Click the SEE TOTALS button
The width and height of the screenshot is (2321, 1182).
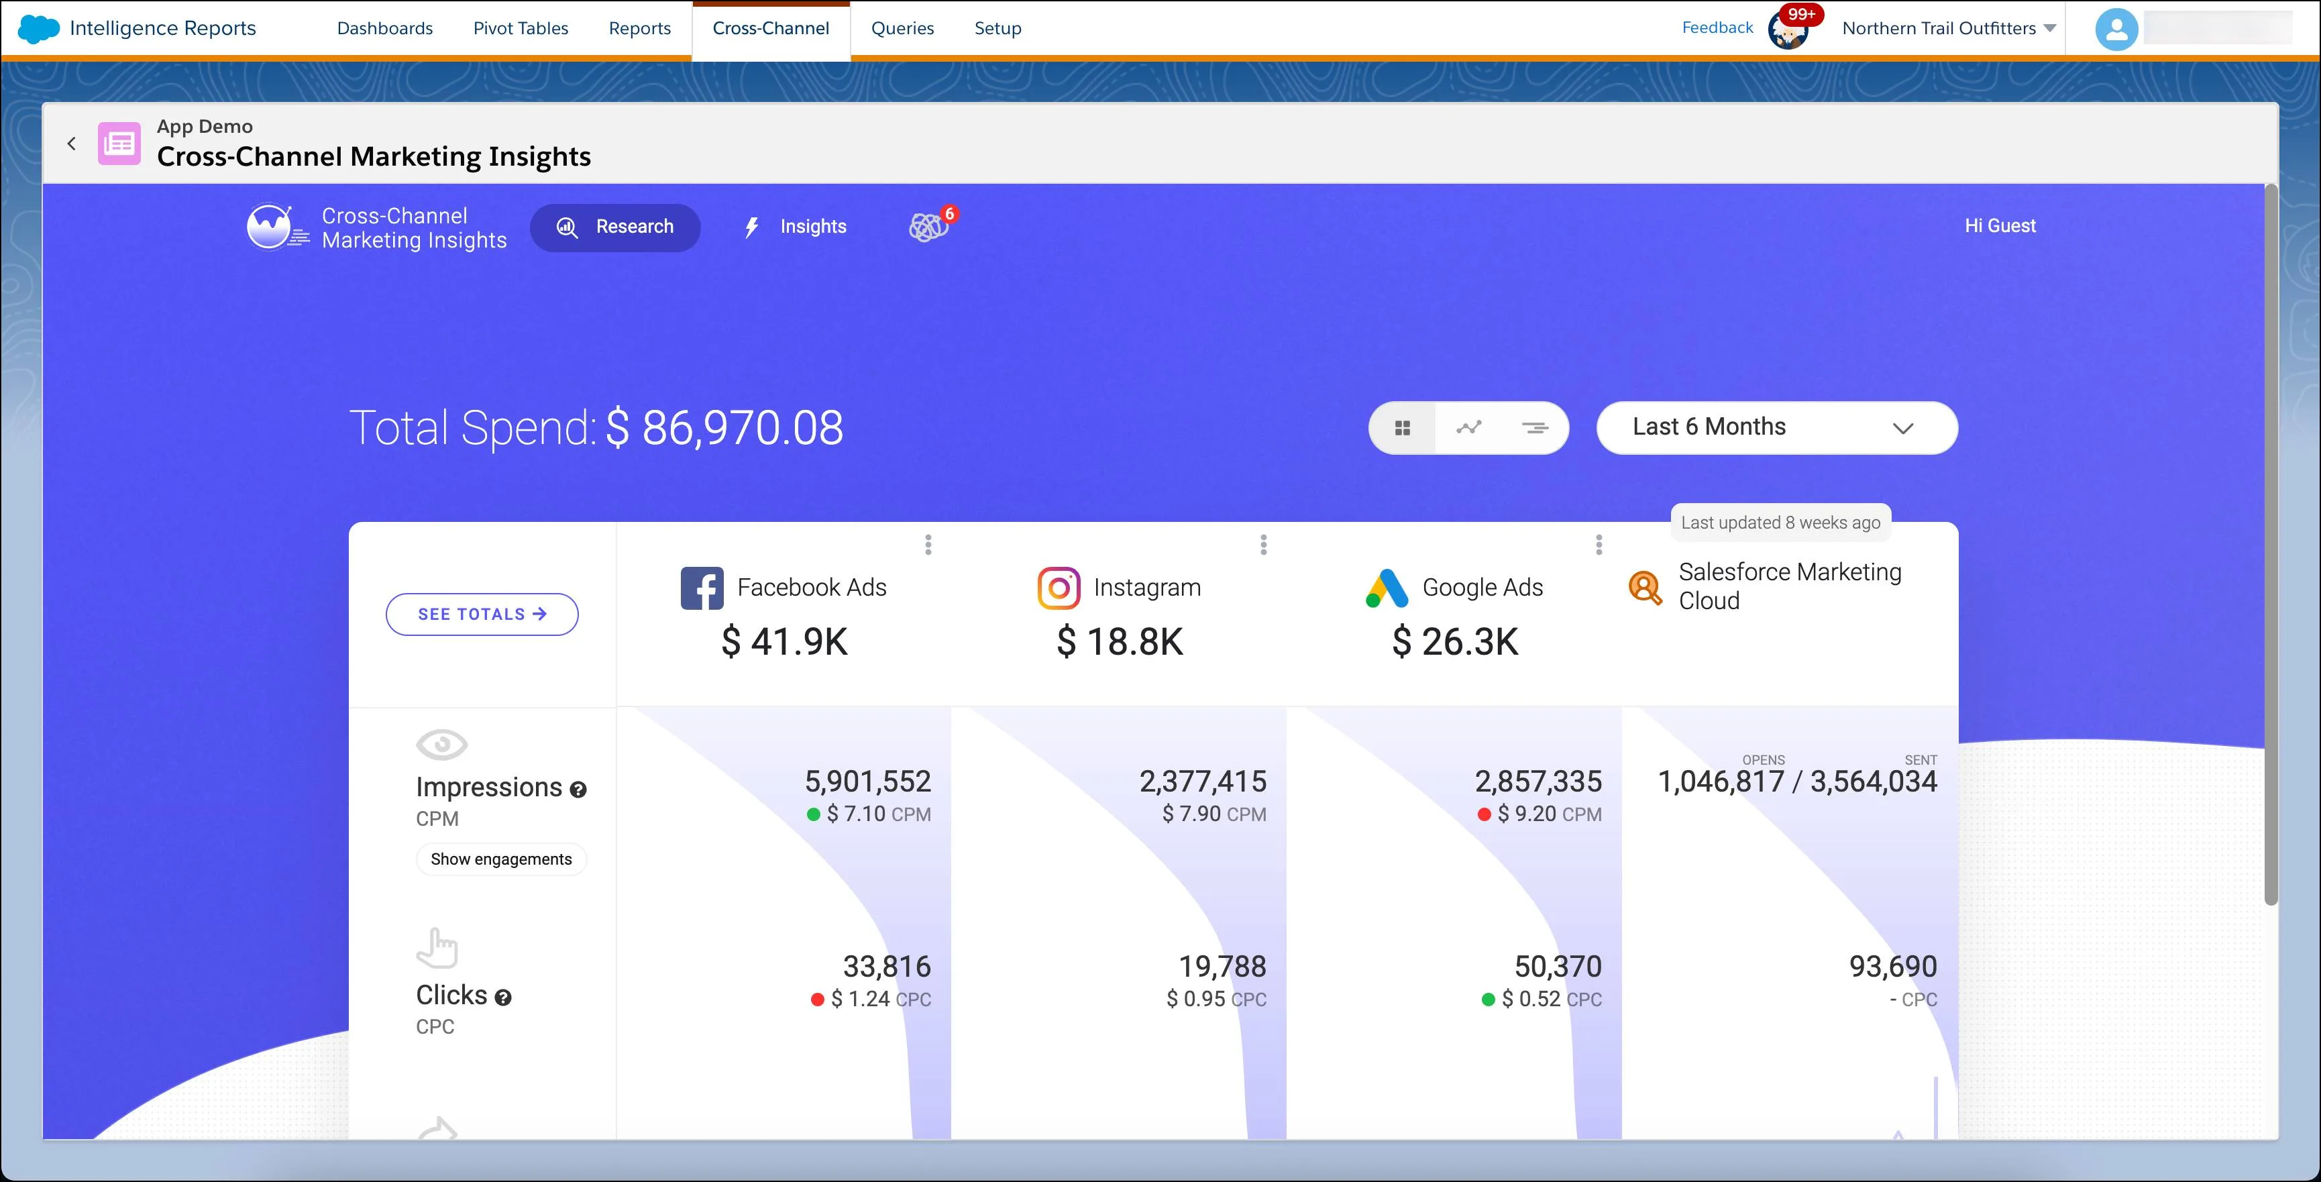482,614
